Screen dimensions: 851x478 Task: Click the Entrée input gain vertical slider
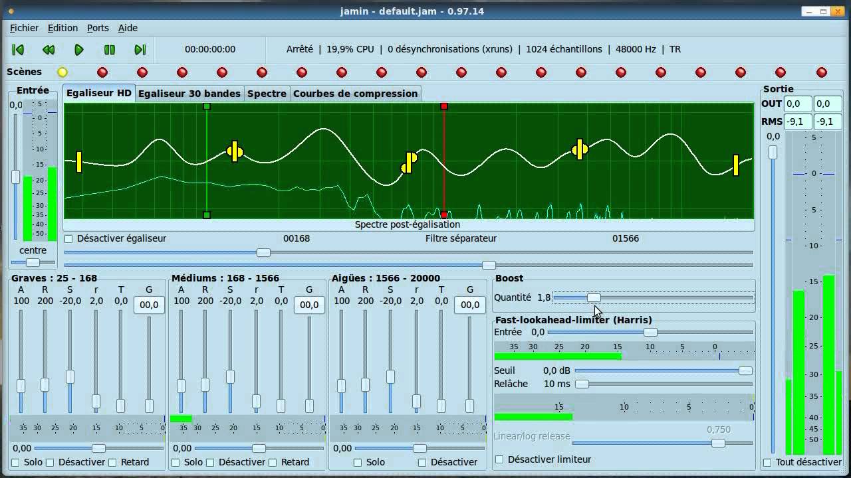tap(15, 177)
